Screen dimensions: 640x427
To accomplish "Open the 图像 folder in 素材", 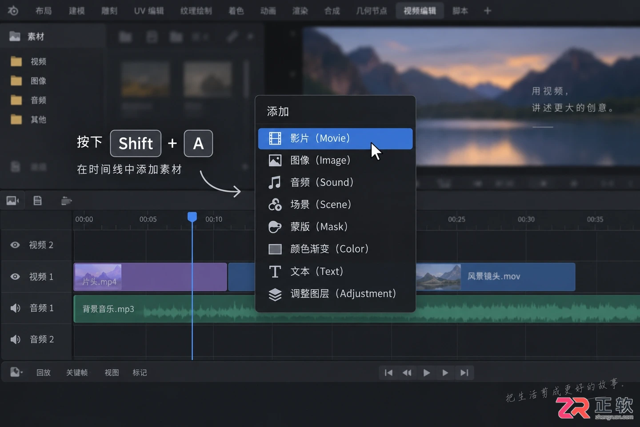I will tap(28, 81).
